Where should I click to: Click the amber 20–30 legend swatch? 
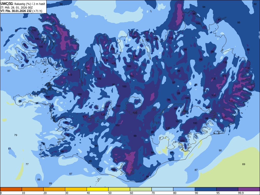tap(54, 189)
